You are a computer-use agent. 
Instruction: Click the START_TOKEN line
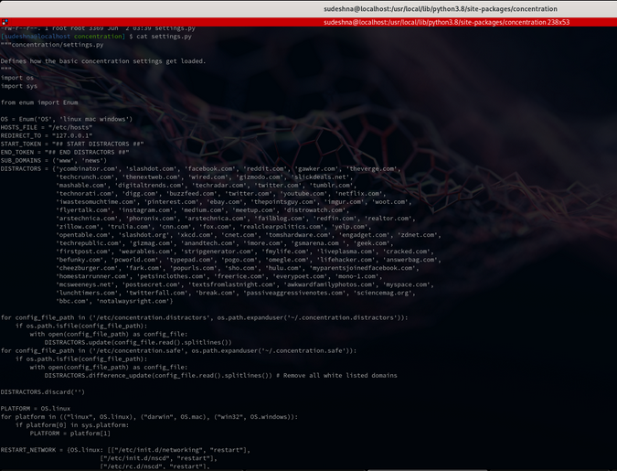pos(72,144)
